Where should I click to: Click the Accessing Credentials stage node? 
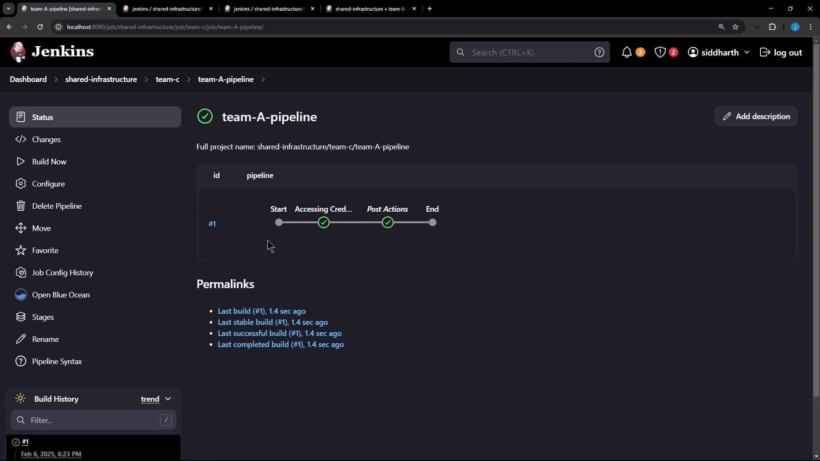coord(324,222)
